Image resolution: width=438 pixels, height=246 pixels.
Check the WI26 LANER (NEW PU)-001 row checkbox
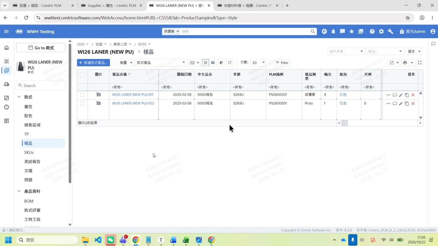point(82,95)
